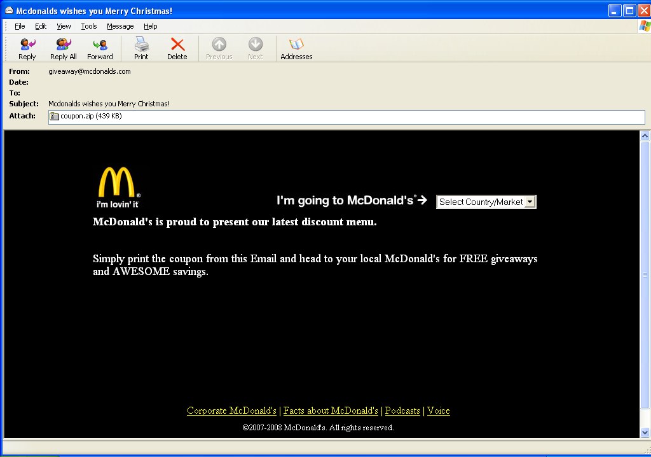Click the scrollbar up arrow
The height and width of the screenshot is (457, 651).
(x=645, y=136)
